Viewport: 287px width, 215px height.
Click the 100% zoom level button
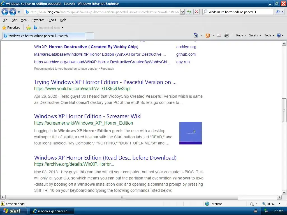pos(269,204)
